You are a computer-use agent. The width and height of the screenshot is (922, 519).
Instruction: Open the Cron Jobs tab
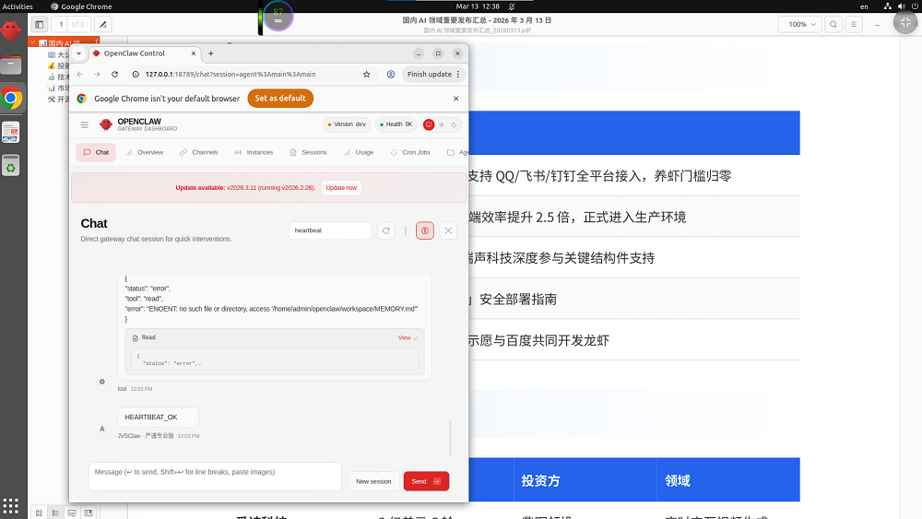(x=410, y=152)
